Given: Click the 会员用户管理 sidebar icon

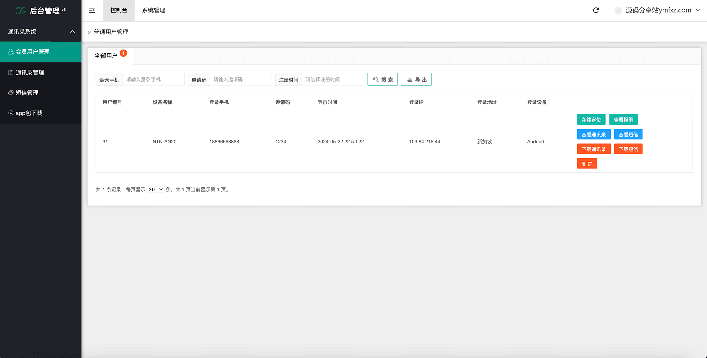Looking at the screenshot, I should 11,52.
